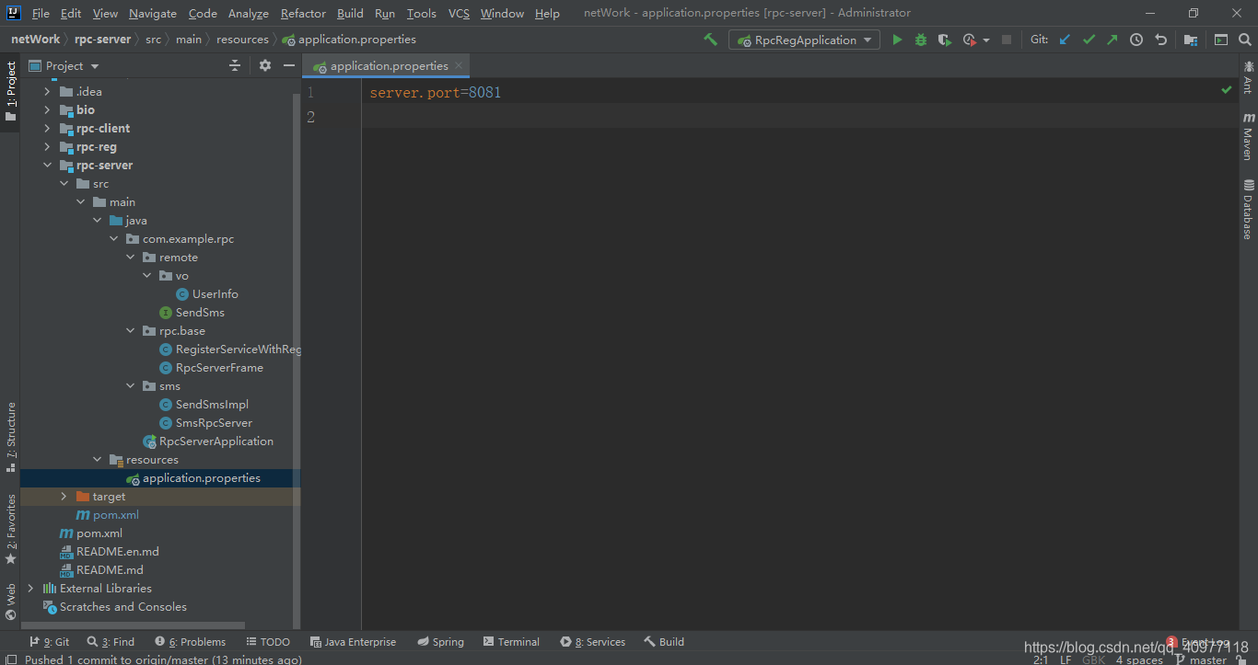This screenshot has width=1258, height=665.
Task: Select UserInfo class in project tree
Action: click(207, 293)
